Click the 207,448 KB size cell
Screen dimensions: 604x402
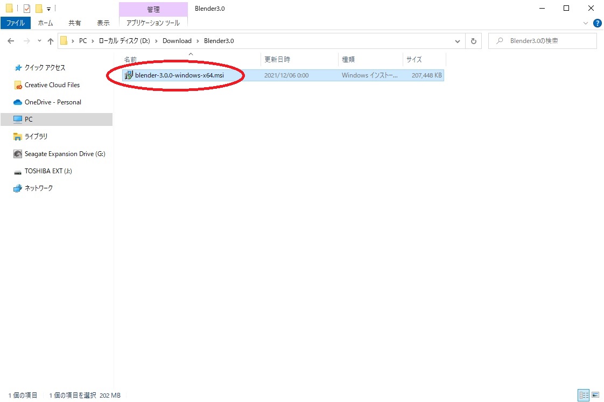click(426, 75)
